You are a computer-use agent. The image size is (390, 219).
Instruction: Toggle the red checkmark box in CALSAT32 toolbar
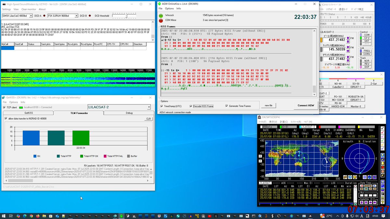tap(383, 132)
